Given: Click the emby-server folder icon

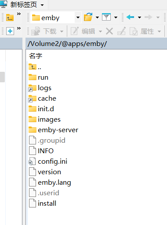Looking at the screenshot, I should pyautogui.click(x=33, y=130).
